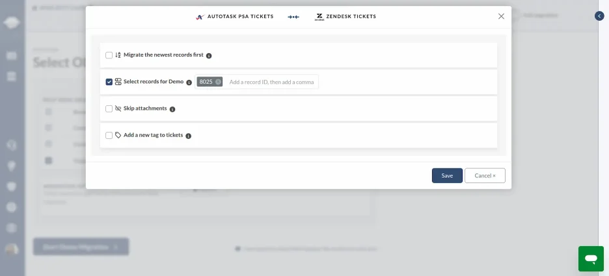The width and height of the screenshot is (609, 276).
Task: Click the Start Demo Migration button behind dialog
Action: [x=81, y=247]
